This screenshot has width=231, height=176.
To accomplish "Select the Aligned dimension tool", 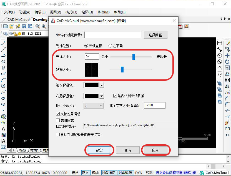I will point(220,49).
